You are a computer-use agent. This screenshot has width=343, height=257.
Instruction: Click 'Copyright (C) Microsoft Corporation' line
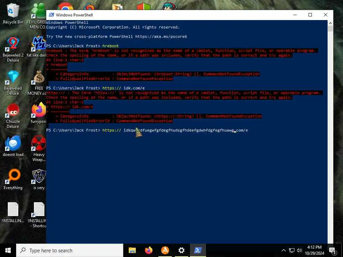(113, 27)
